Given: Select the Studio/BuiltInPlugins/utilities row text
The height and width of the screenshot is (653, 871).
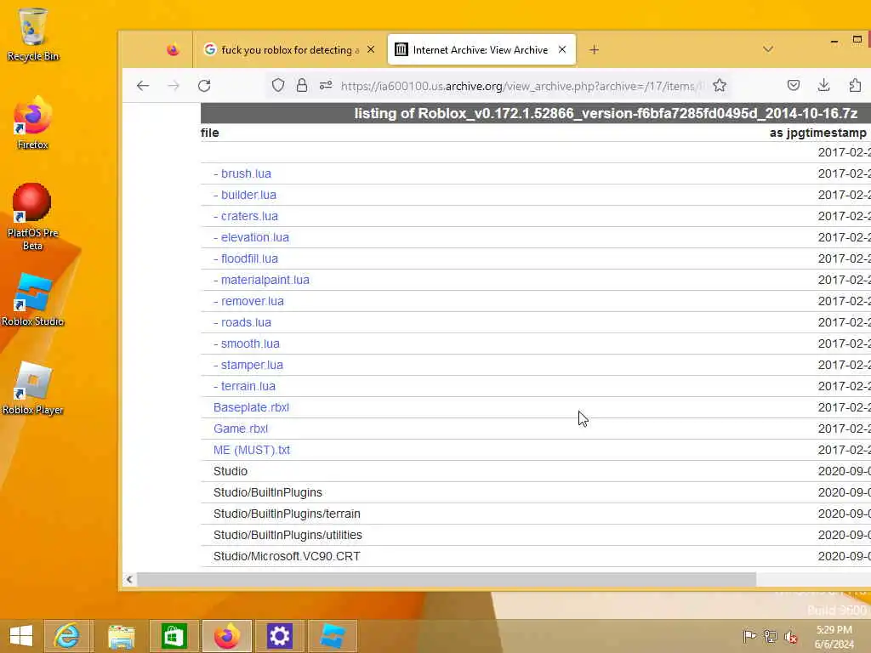Looking at the screenshot, I should [287, 535].
